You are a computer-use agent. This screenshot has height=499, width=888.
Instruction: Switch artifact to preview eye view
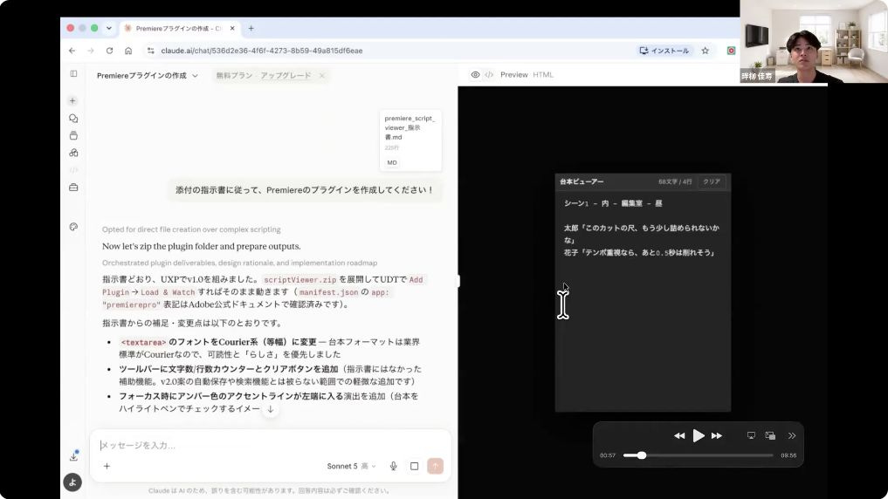pos(475,75)
